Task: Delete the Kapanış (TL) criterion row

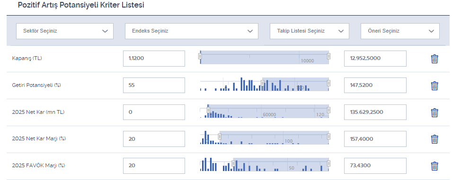Action: click(x=434, y=59)
